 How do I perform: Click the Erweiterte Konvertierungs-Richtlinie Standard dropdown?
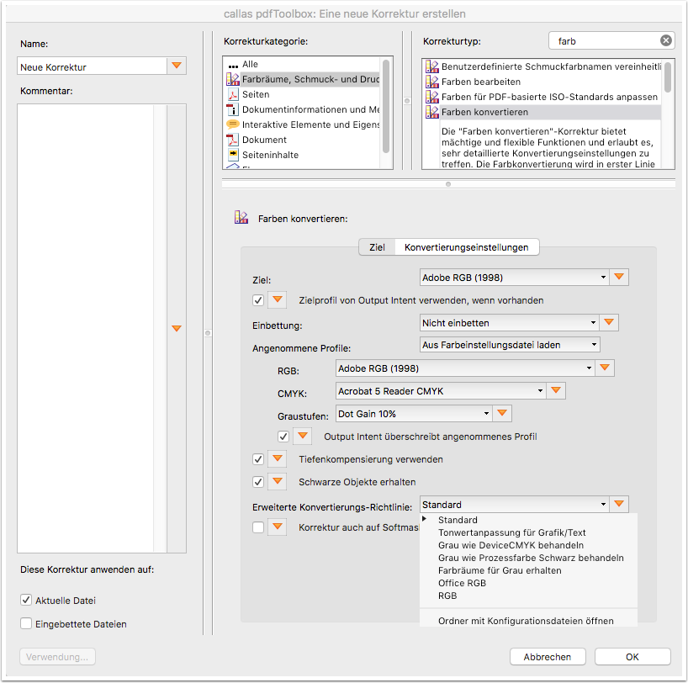[x=514, y=505]
